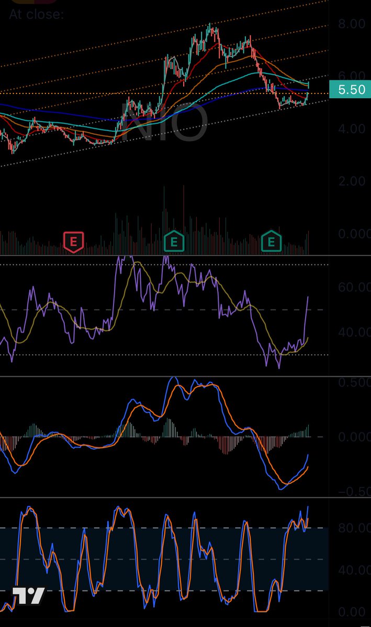The height and width of the screenshot is (627, 371).
Task: Click the 0.00 stochastic axis label
Action: tap(353, 612)
